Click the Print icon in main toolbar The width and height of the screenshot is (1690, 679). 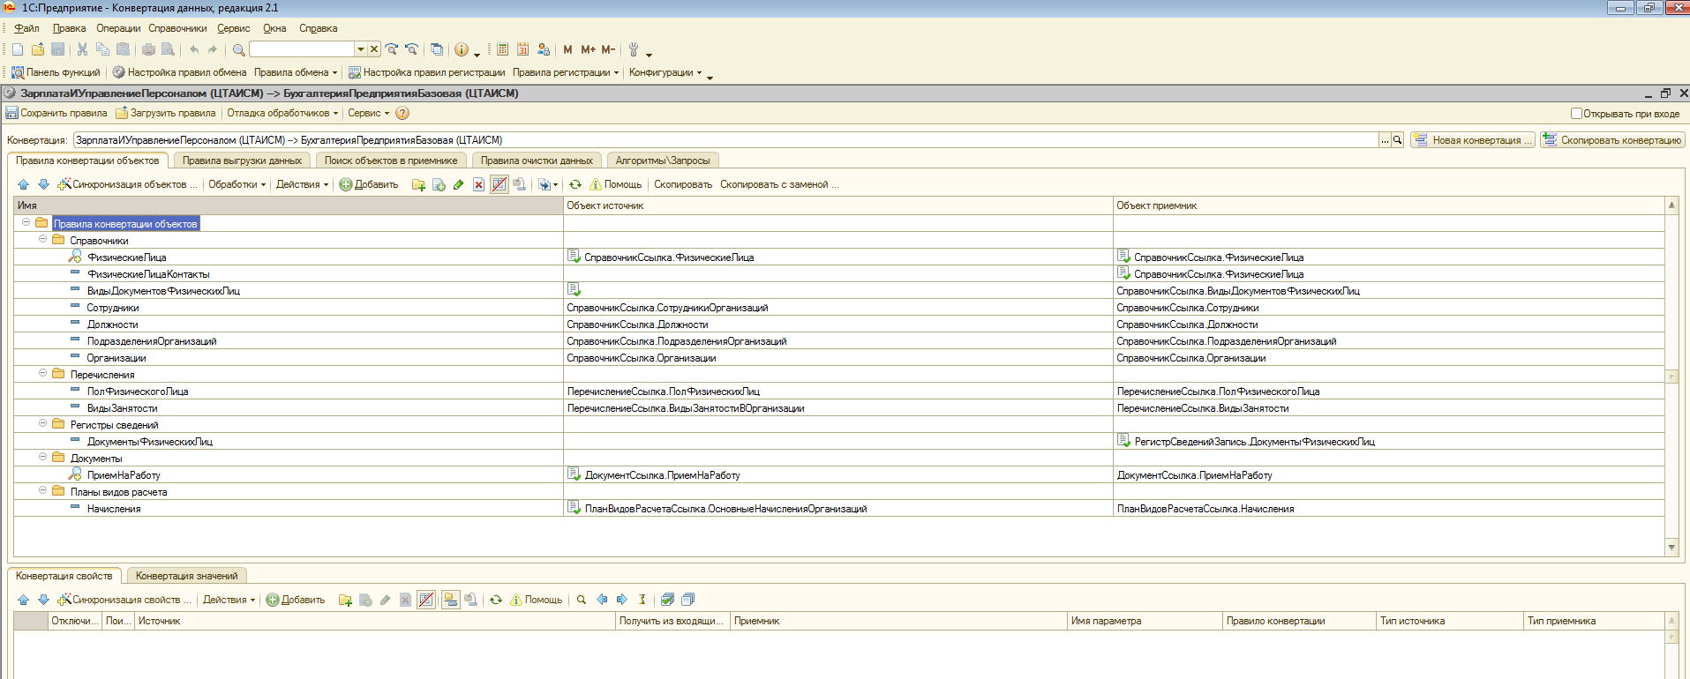(148, 49)
